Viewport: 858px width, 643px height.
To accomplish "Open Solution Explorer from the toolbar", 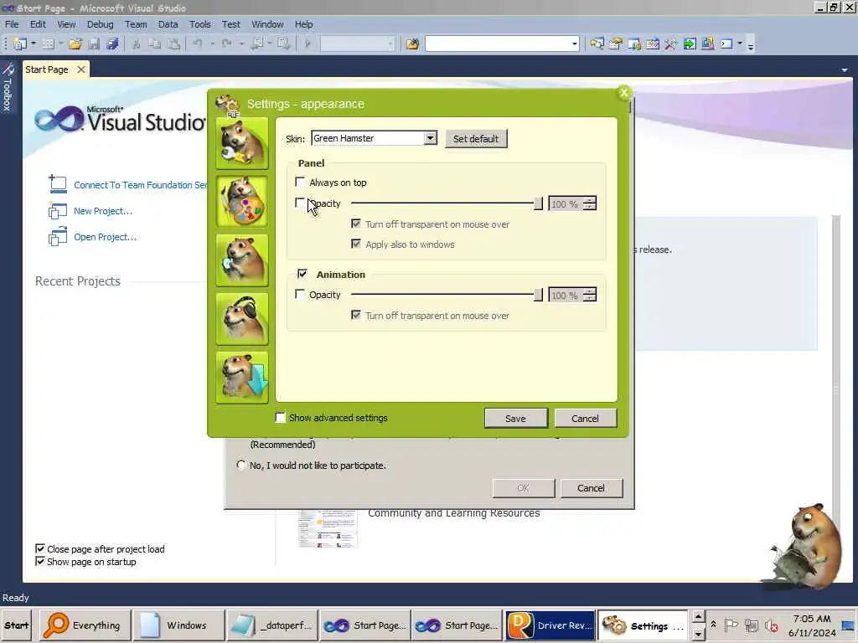I will coord(597,44).
